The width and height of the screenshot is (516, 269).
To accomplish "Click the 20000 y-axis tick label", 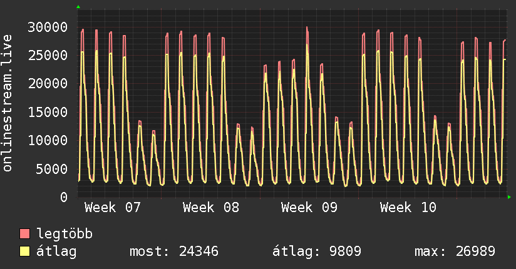I will pos(48,84).
